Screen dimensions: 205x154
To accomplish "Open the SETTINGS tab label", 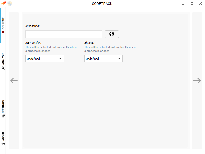I will tap(3, 107).
